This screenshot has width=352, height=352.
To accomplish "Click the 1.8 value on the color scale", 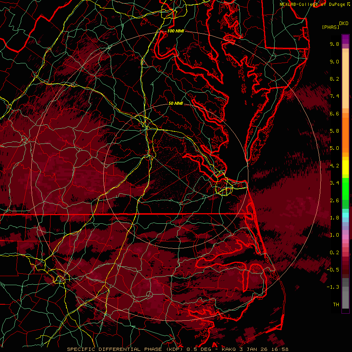I will click(x=334, y=218).
